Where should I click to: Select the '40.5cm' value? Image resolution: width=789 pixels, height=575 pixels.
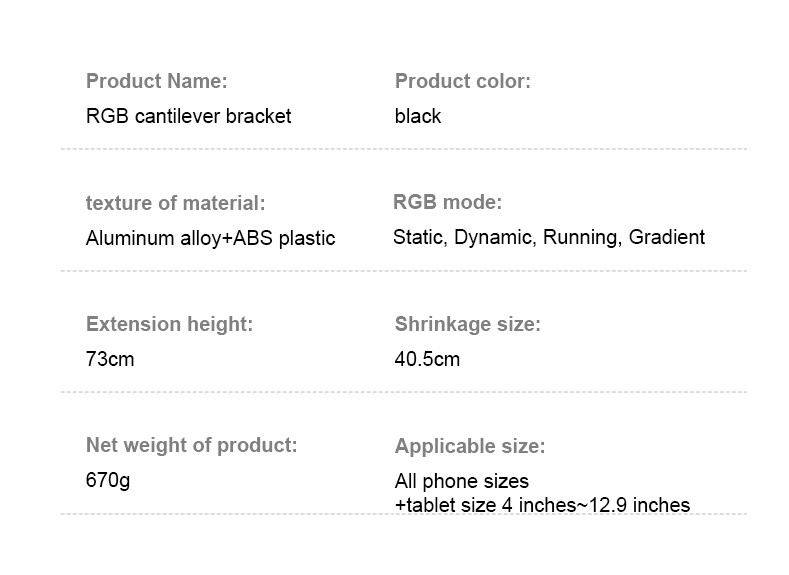tap(427, 359)
